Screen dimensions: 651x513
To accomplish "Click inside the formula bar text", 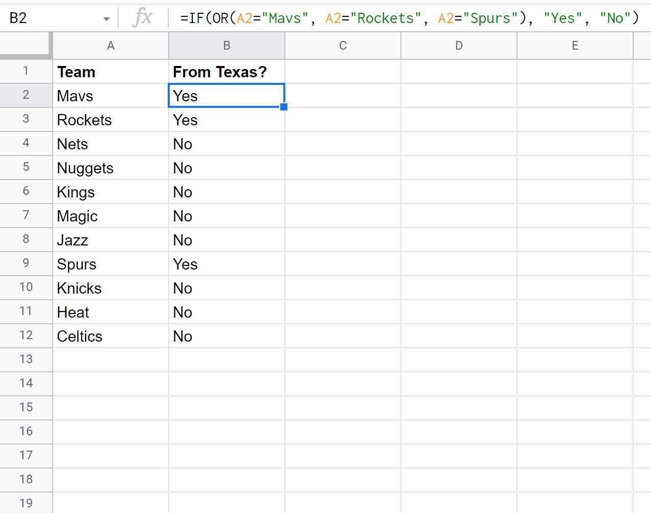I will (409, 18).
